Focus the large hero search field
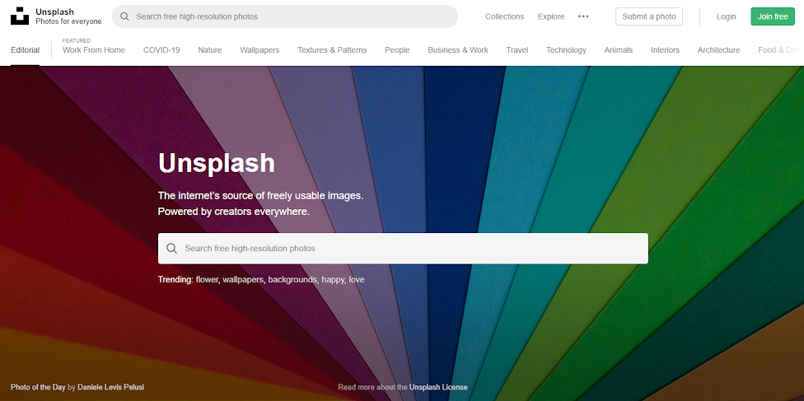This screenshot has width=804, height=401. click(x=403, y=248)
